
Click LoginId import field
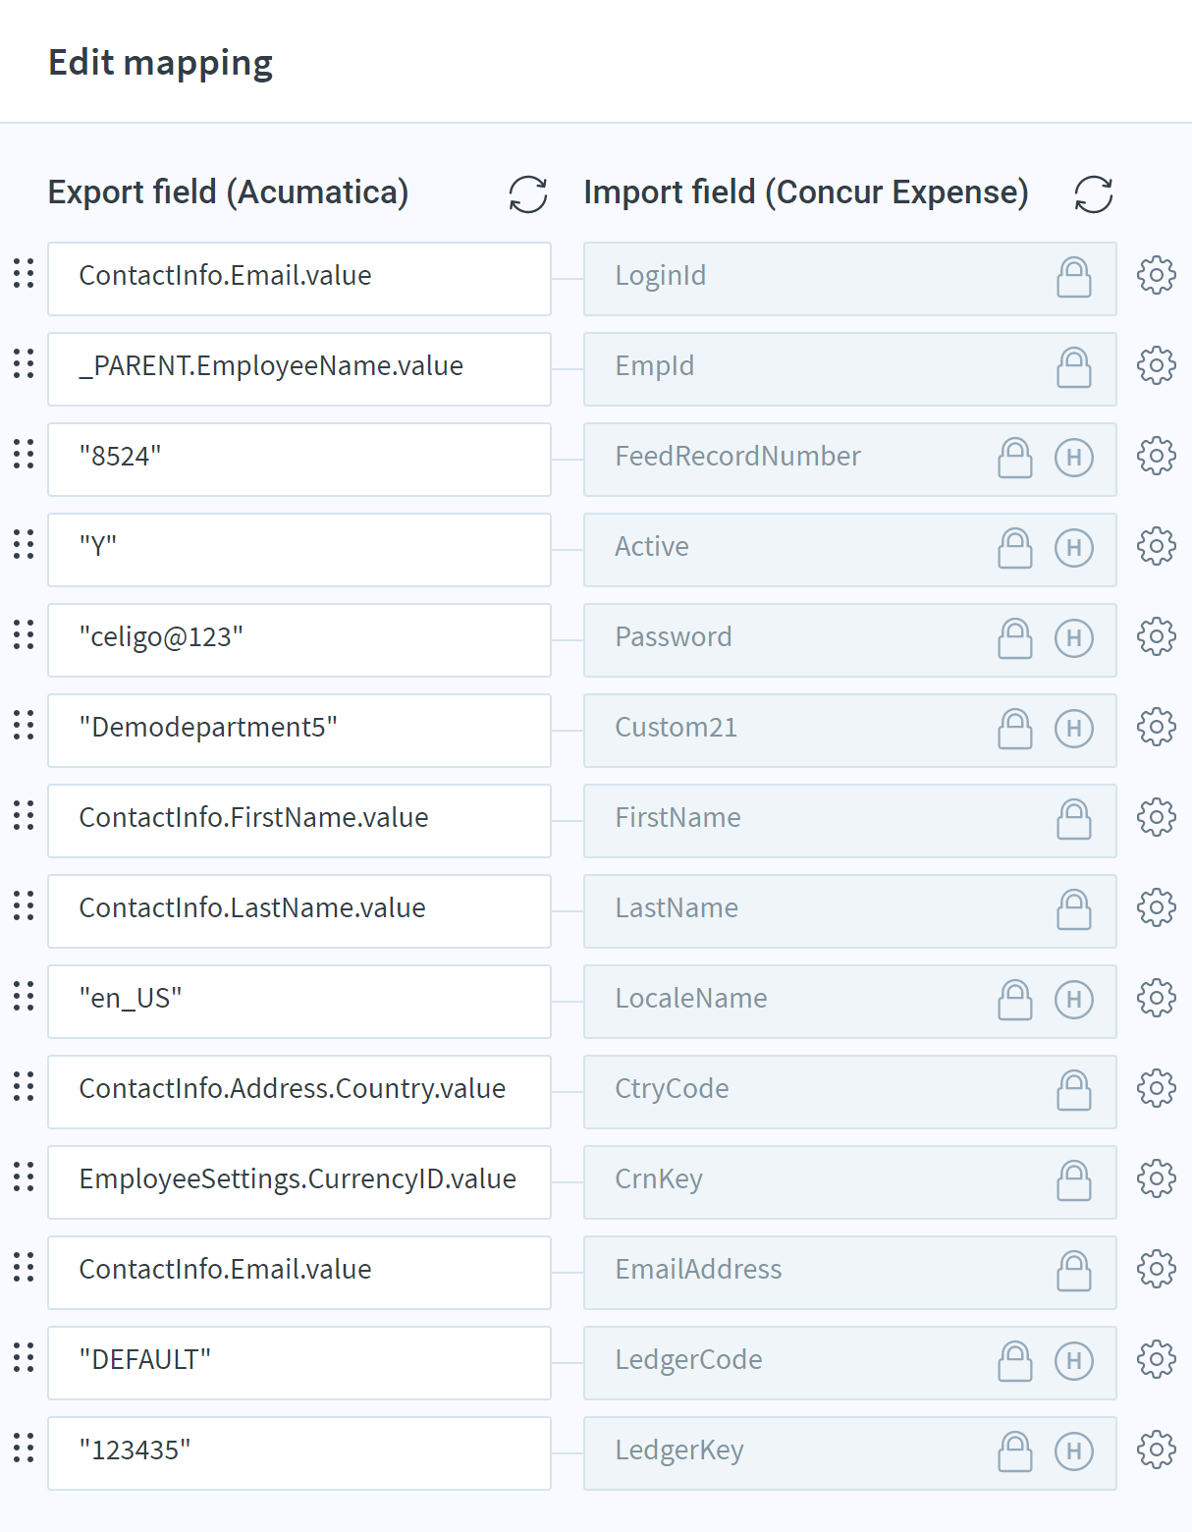[x=850, y=279]
